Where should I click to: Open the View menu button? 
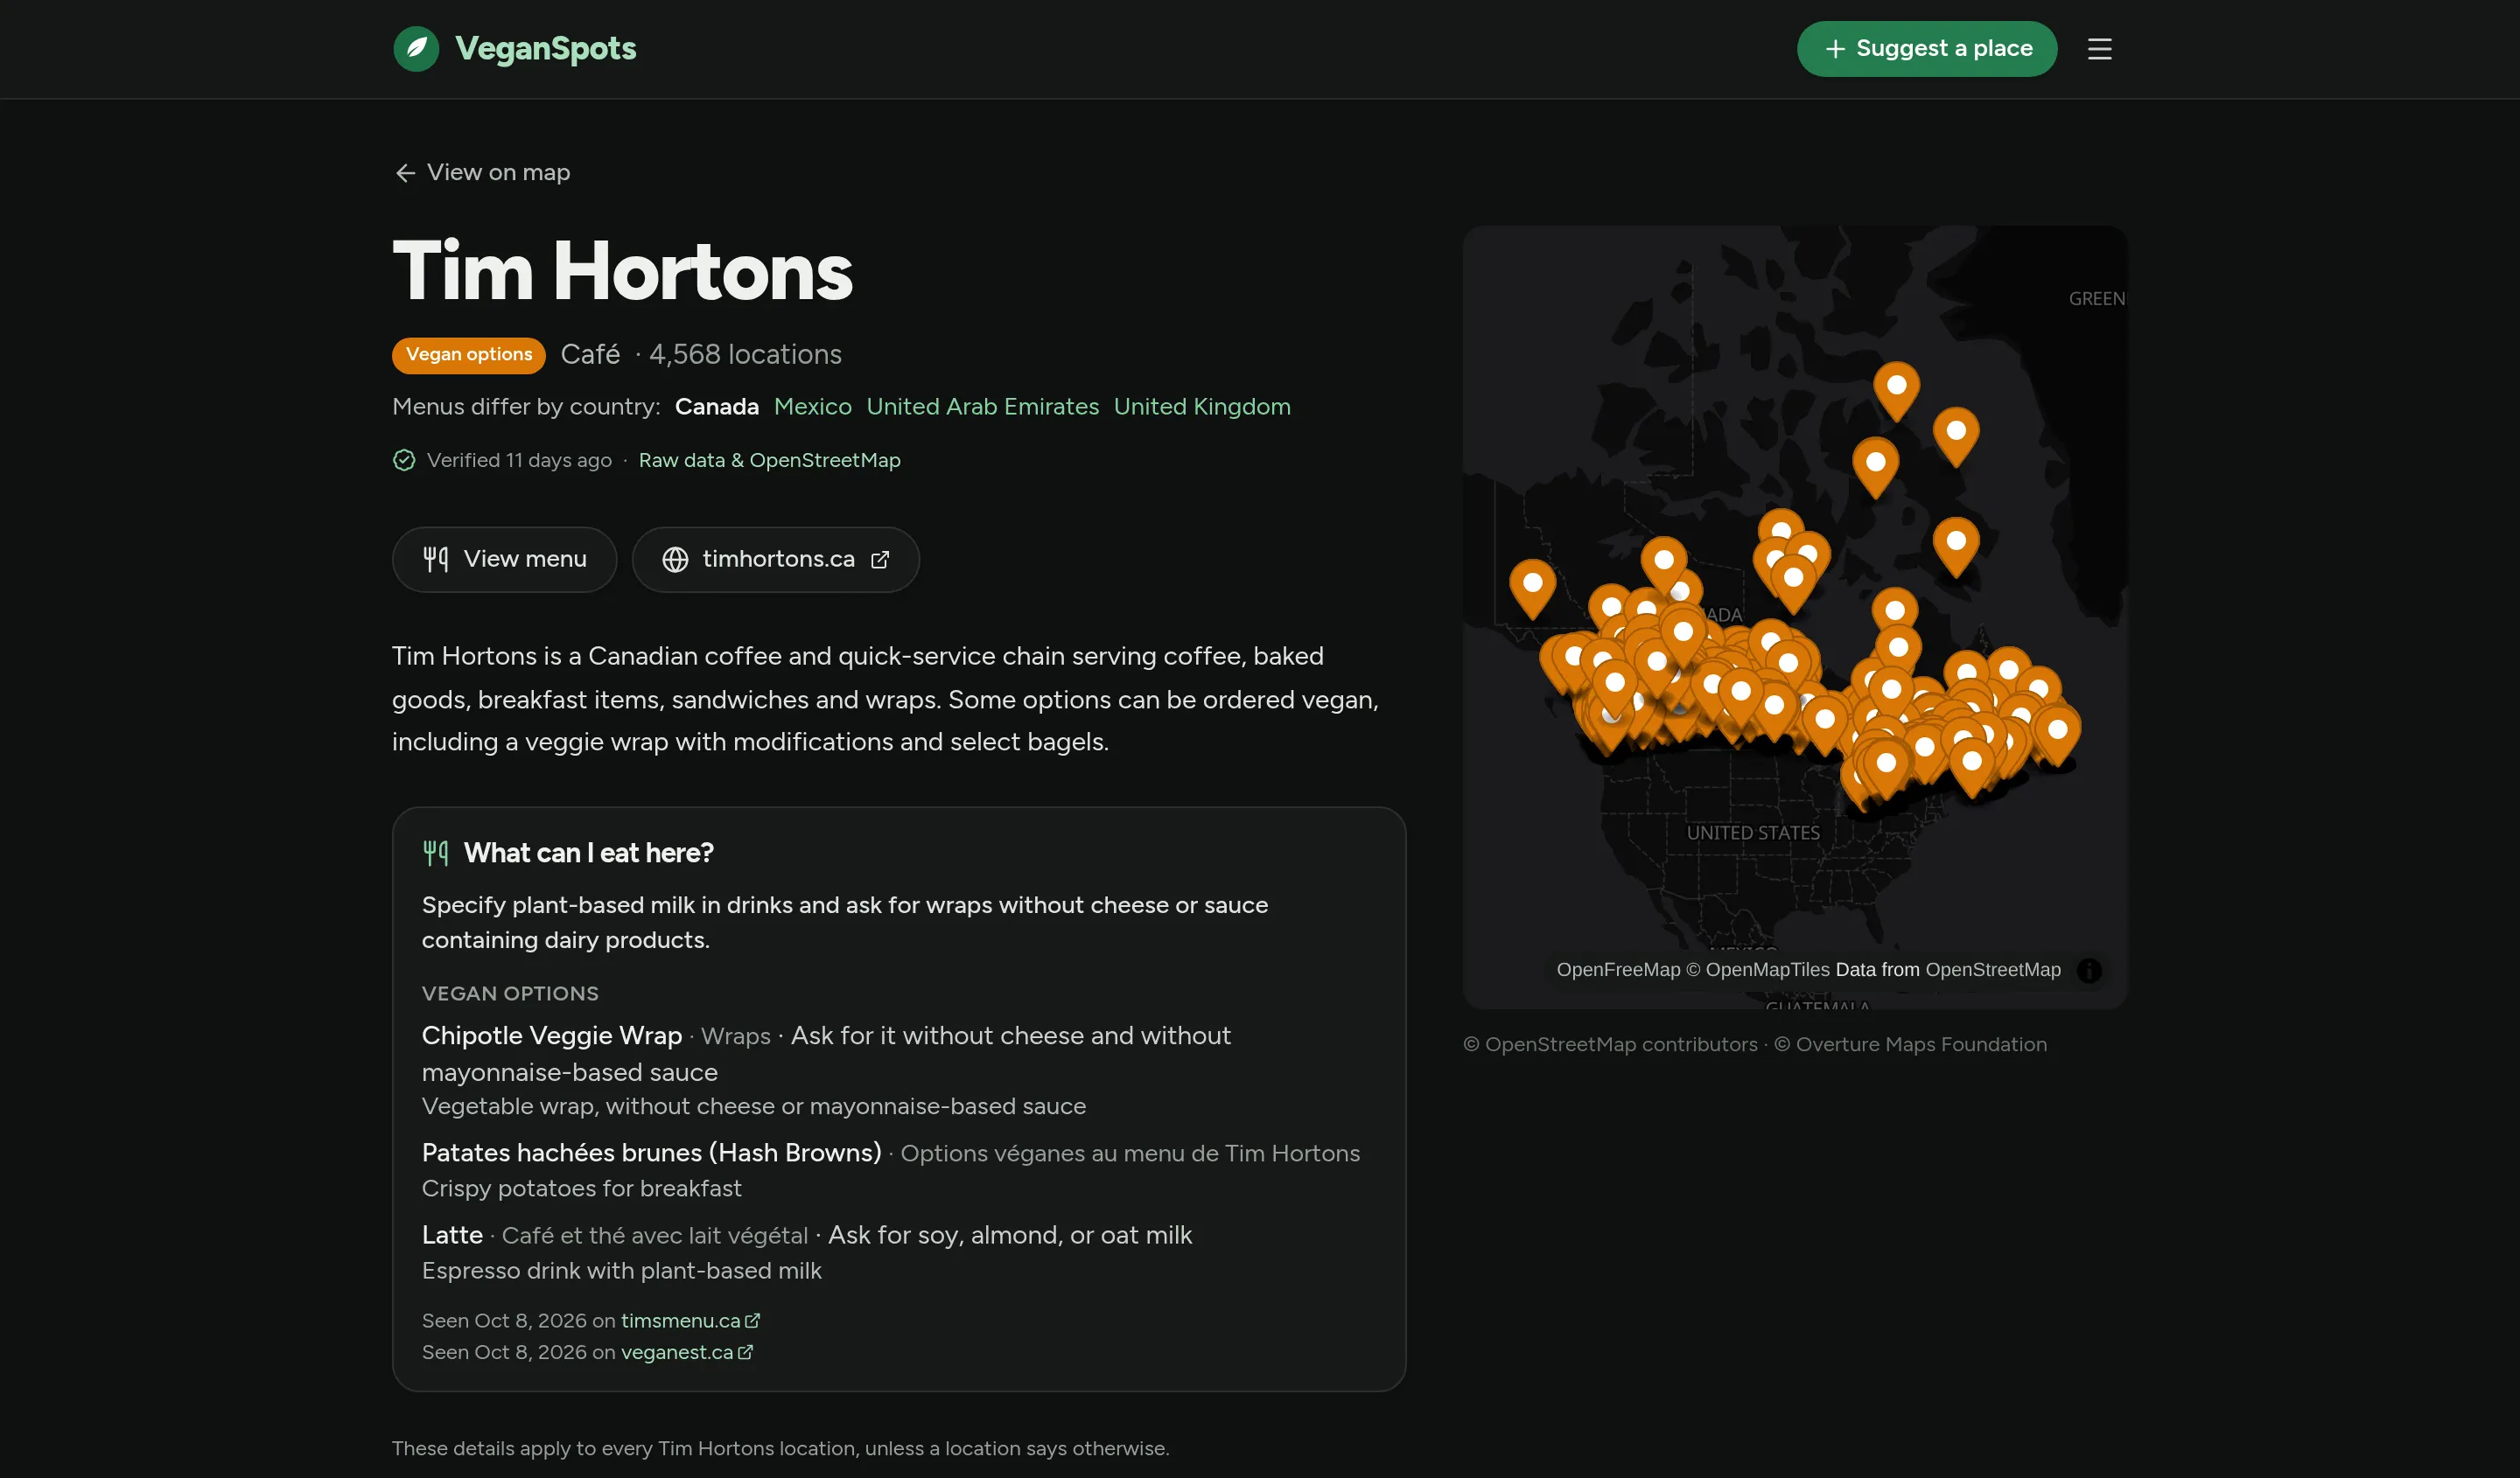pos(504,560)
